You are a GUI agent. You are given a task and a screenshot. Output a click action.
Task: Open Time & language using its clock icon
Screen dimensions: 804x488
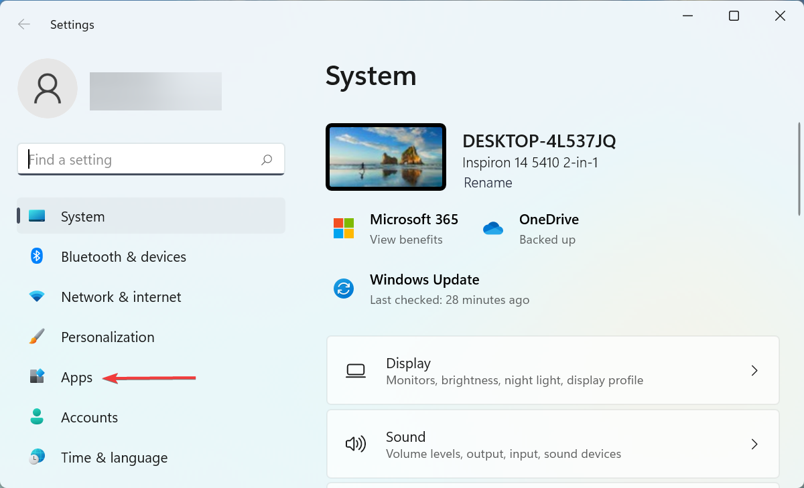click(37, 457)
